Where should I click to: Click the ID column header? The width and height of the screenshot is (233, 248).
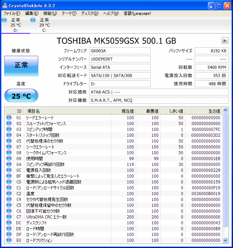coord(19,111)
